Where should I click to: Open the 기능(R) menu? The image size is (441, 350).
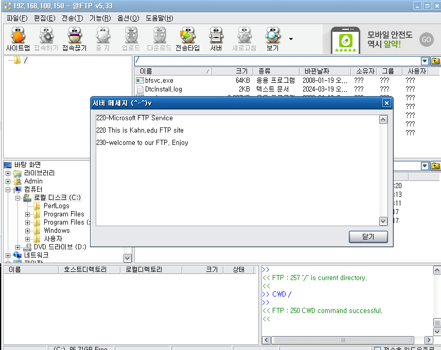[100, 19]
